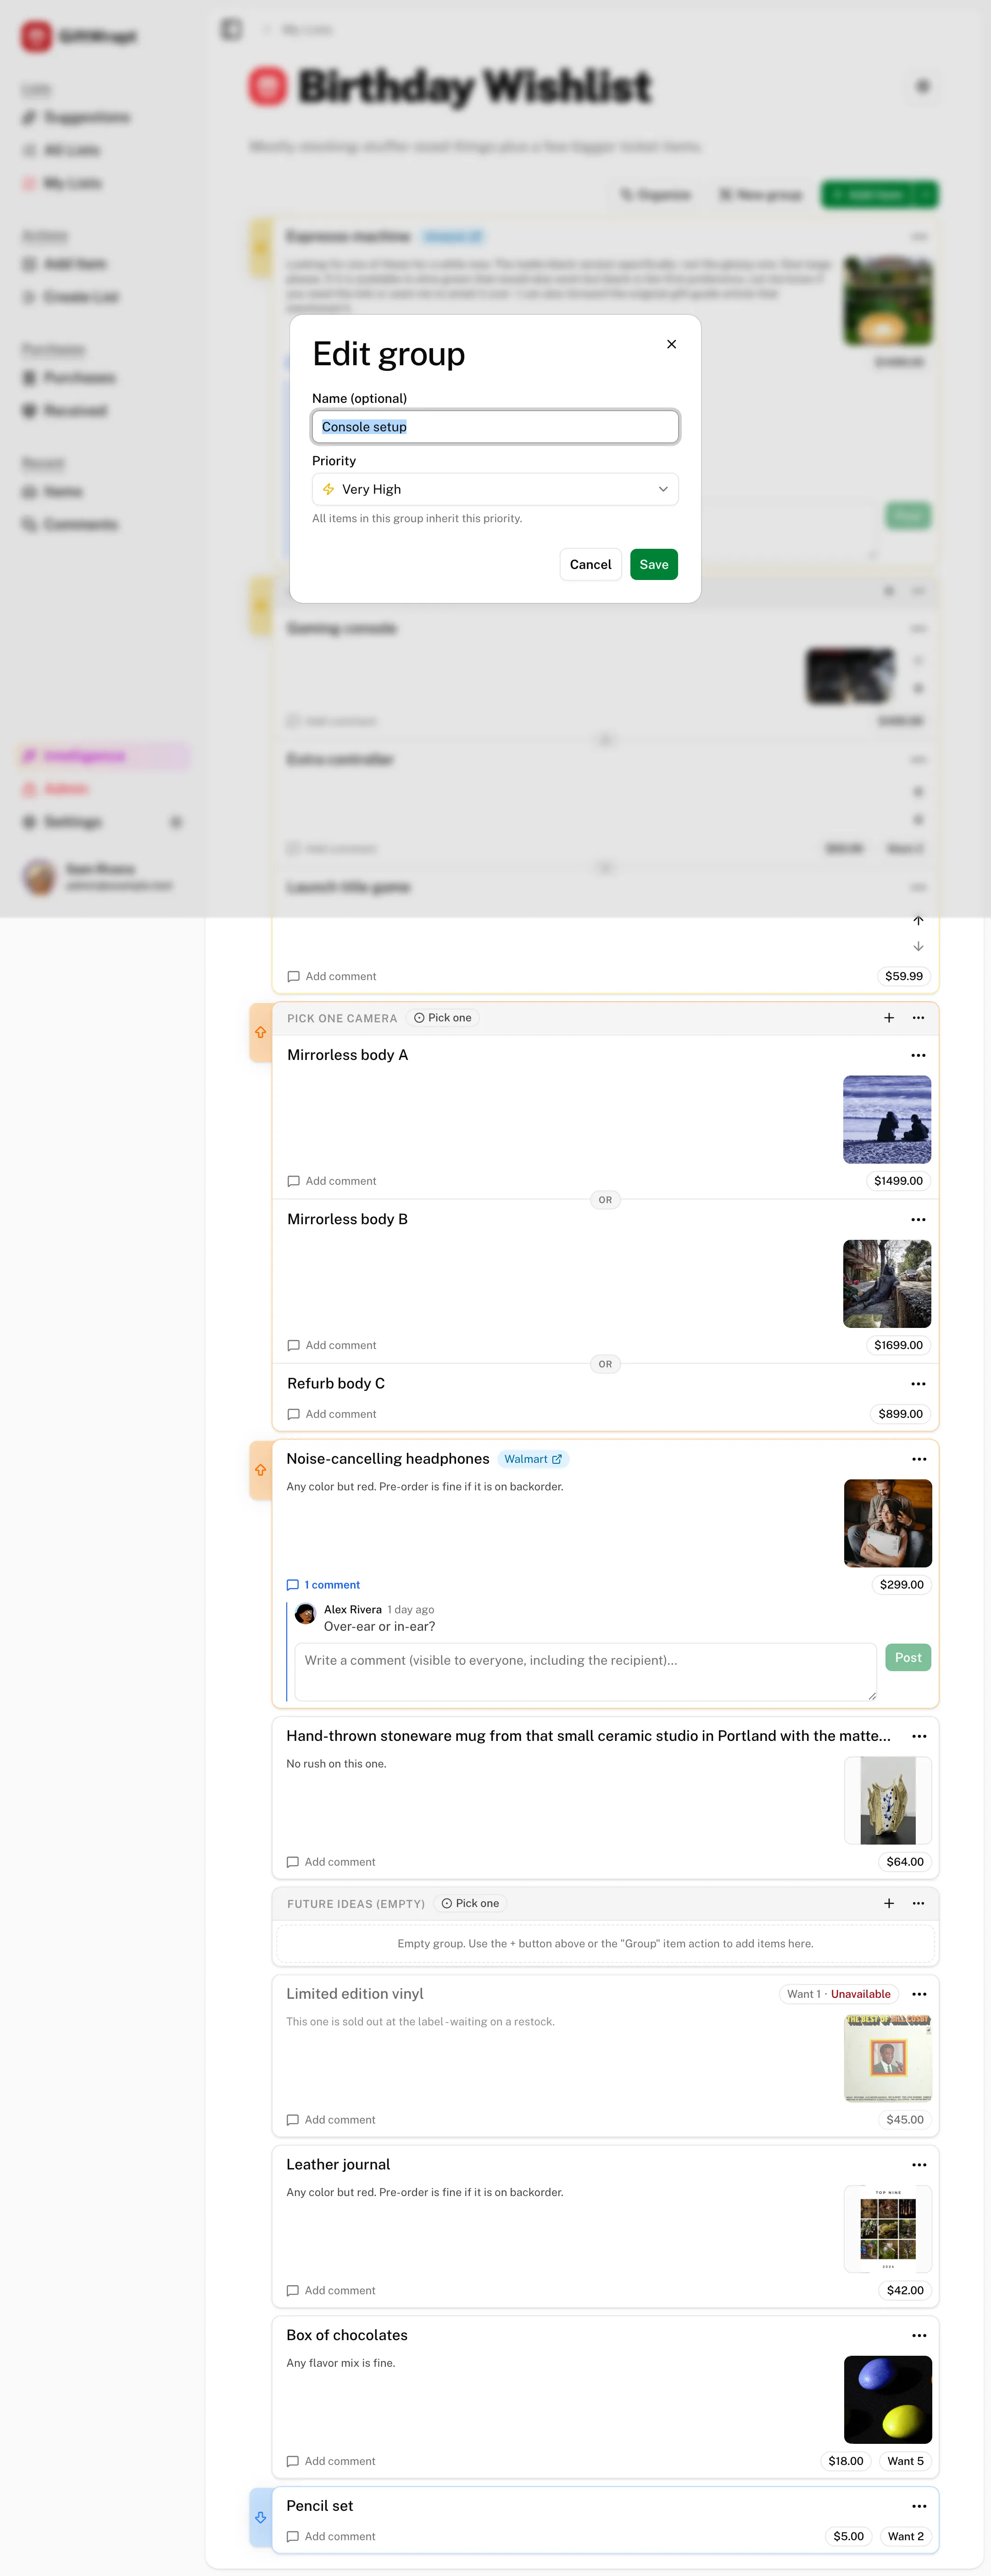
Task: Add comment on Pencil set
Action: pos(331,2536)
